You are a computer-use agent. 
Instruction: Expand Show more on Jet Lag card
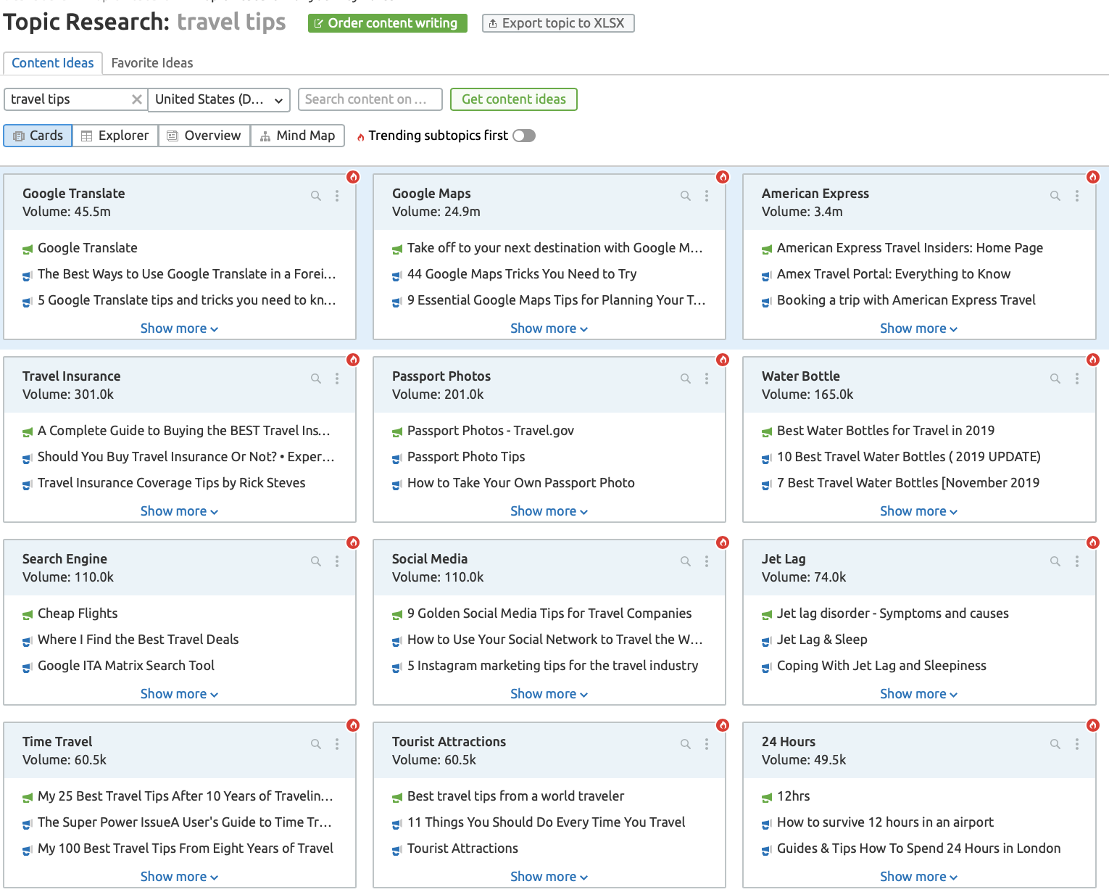[x=918, y=694]
